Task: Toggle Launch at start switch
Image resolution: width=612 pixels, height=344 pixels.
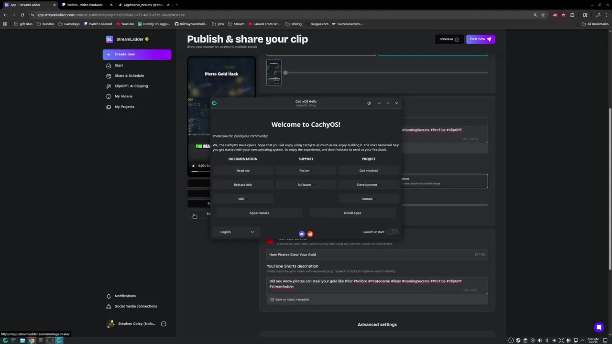Action: (393, 232)
